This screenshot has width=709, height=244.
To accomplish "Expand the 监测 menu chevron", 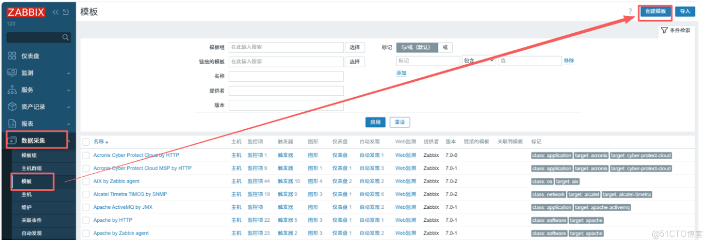I will (68, 74).
